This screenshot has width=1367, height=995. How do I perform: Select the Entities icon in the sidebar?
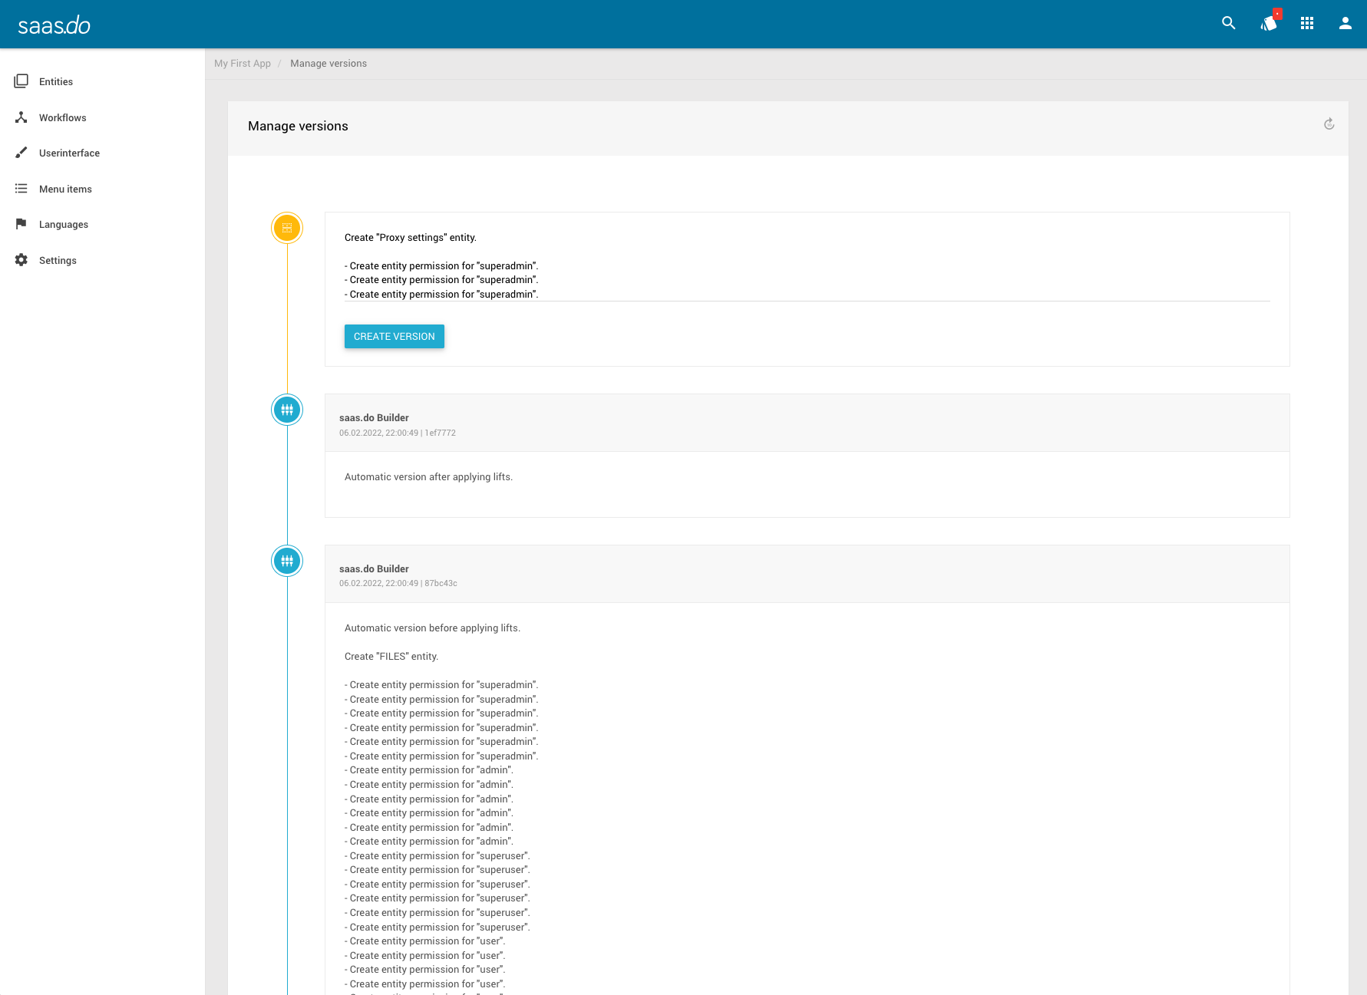tap(21, 81)
